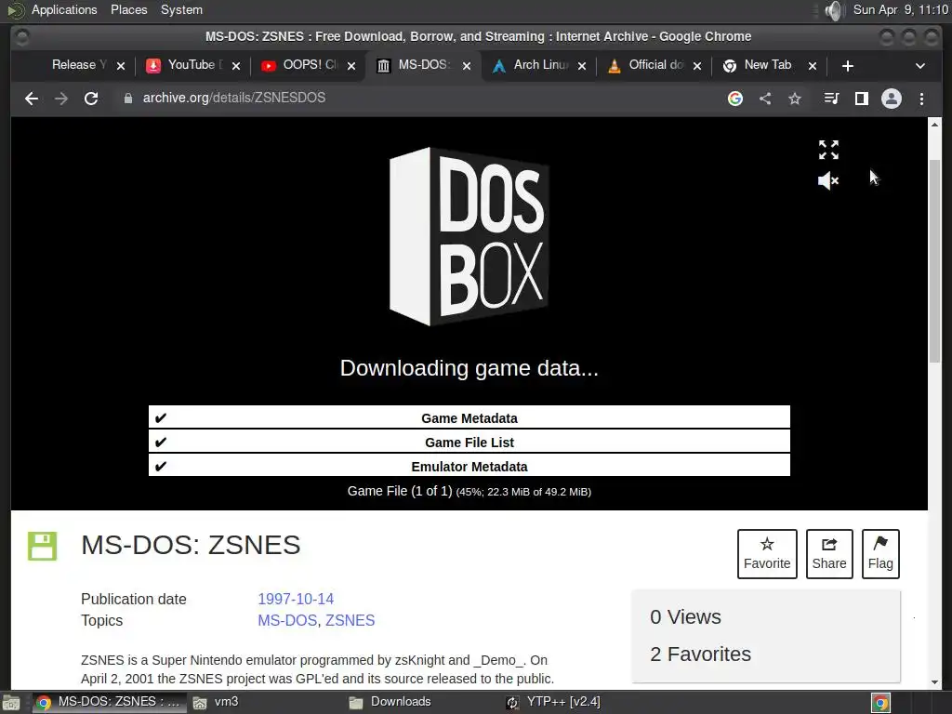This screenshot has height=714, width=952.
Task: Flag this item with the Flag button
Action: click(880, 554)
